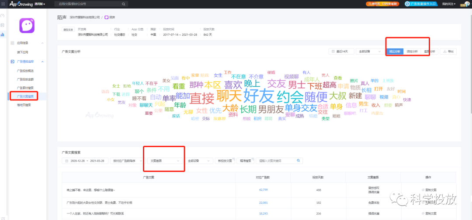472x220 pixels.
Task: Expand the 全部设备 dropdown above word cloud
Action: point(370,52)
